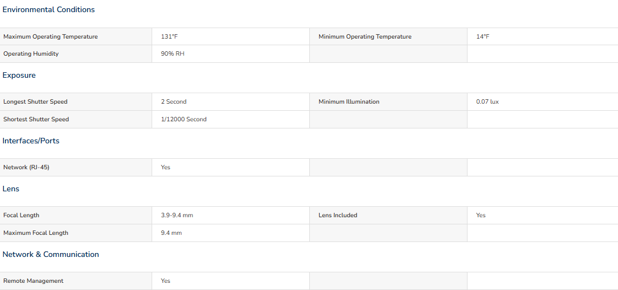This screenshot has width=618, height=290.
Task: Click the Minimum Operating Temperature label
Action: click(365, 36)
